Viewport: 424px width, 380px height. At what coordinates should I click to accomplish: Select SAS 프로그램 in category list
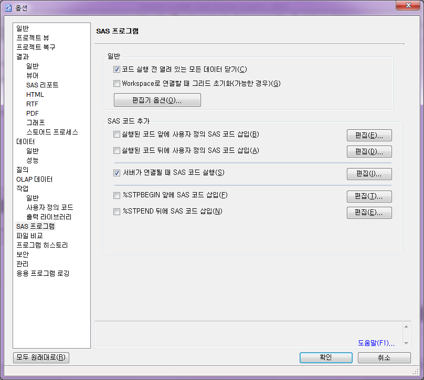(x=36, y=226)
